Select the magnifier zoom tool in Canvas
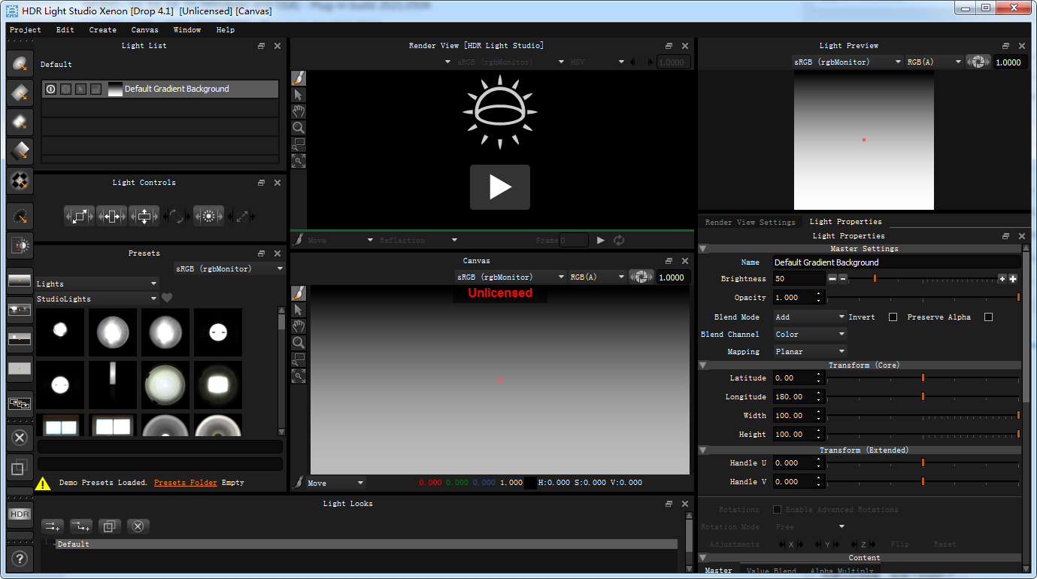Screen dimensions: 1037x579 [x=299, y=342]
